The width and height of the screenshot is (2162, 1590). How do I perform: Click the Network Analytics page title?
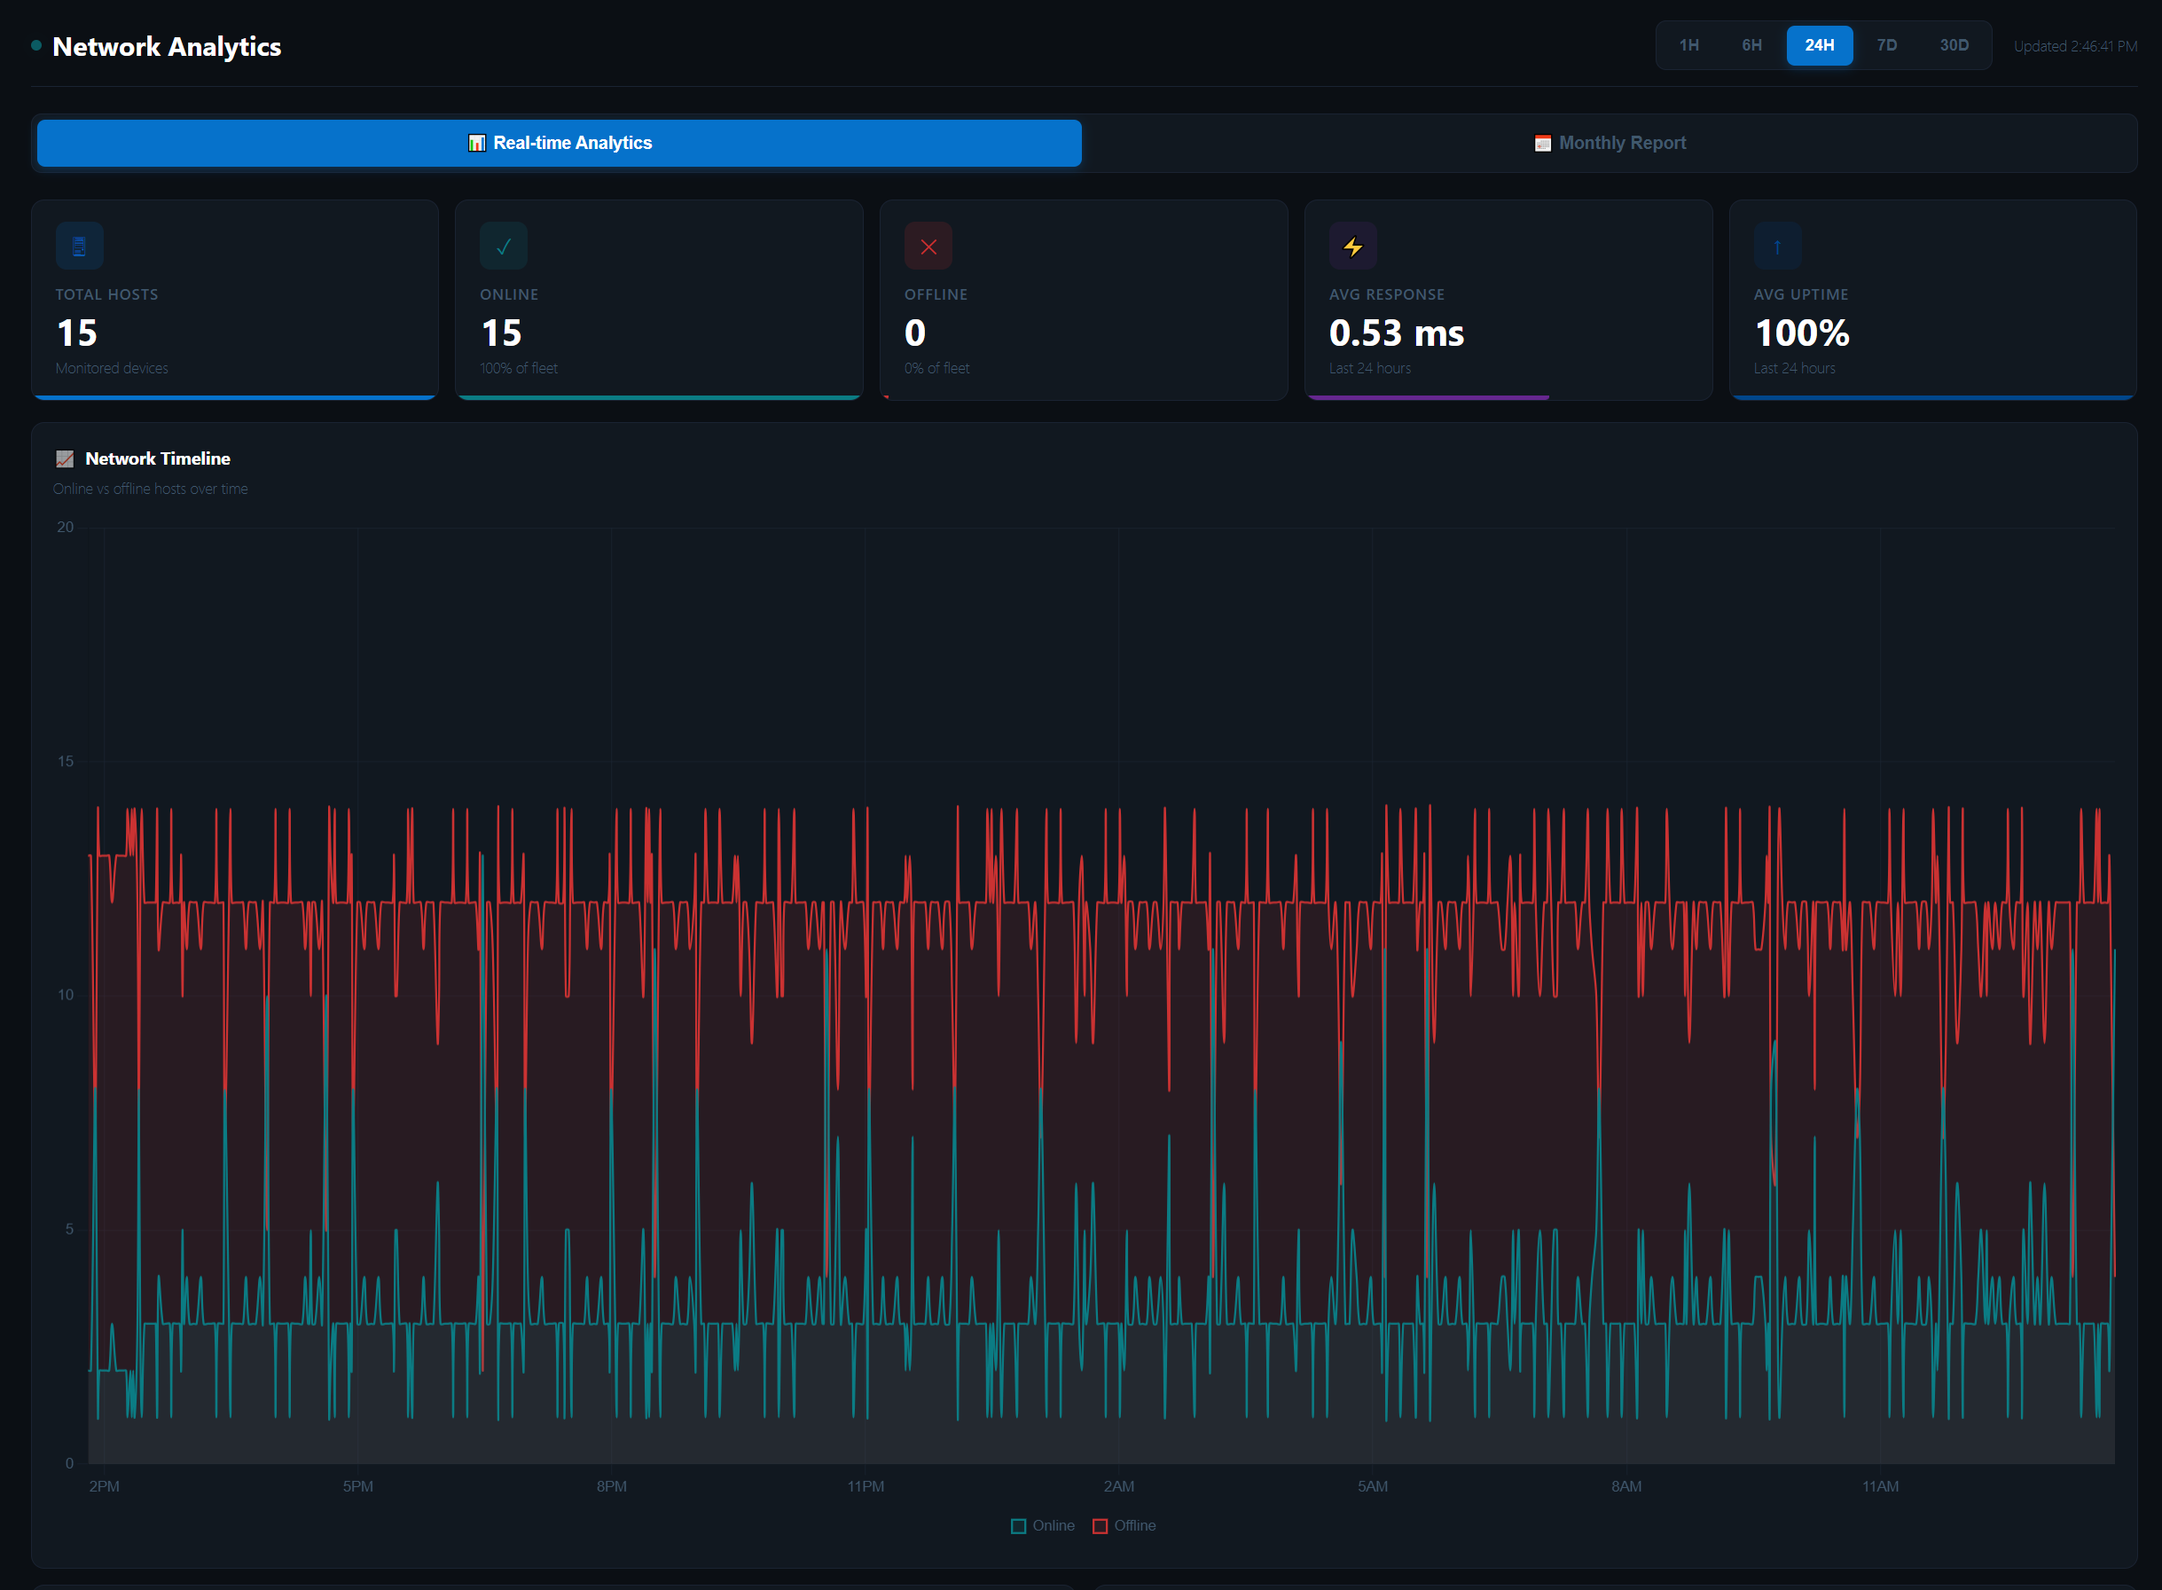(167, 46)
